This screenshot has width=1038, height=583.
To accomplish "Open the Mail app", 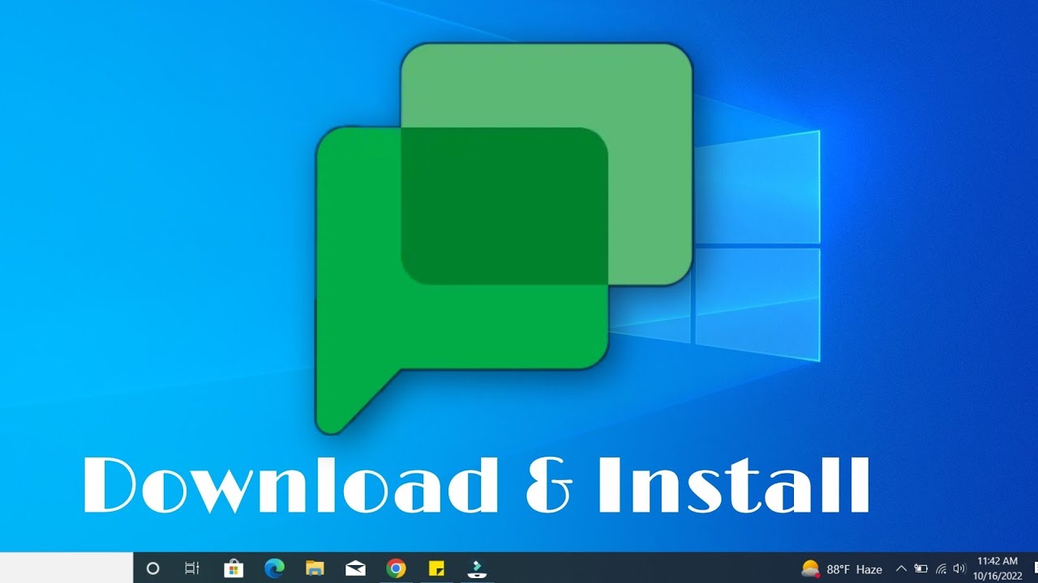I will point(355,569).
